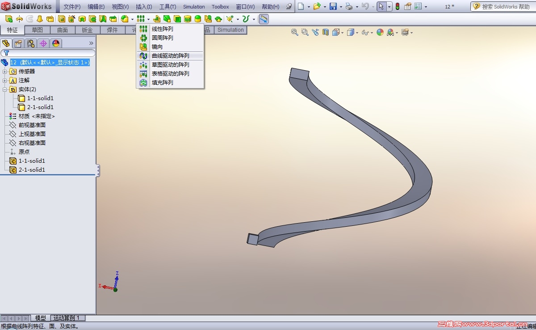Viewport: 536px width, 330px height.
Task: Click the Edit Appearance color ball icon
Action: pyautogui.click(x=380, y=32)
